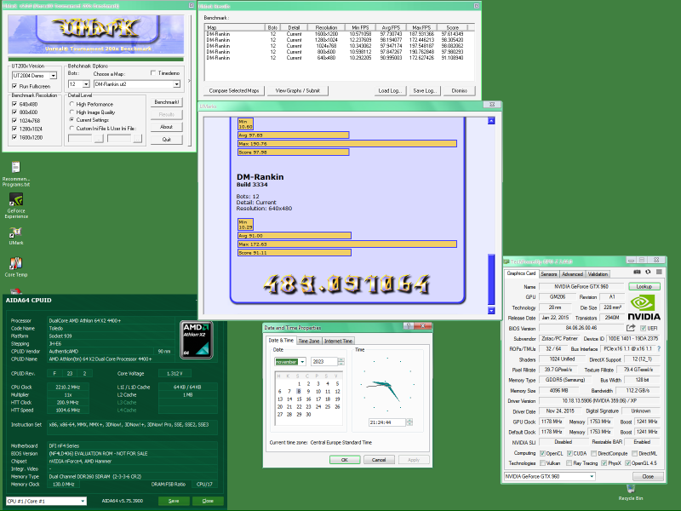Click the Quit button in UMark
This screenshot has width=681, height=511.
166,140
